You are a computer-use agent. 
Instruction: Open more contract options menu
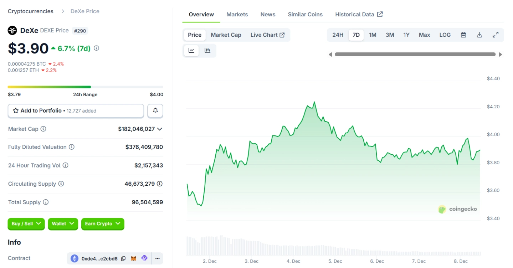pos(157,258)
